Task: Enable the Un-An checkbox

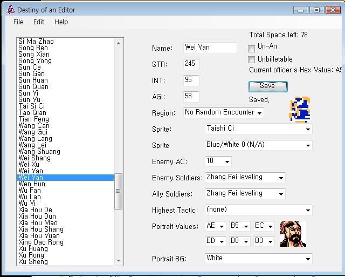Action: (x=252, y=48)
